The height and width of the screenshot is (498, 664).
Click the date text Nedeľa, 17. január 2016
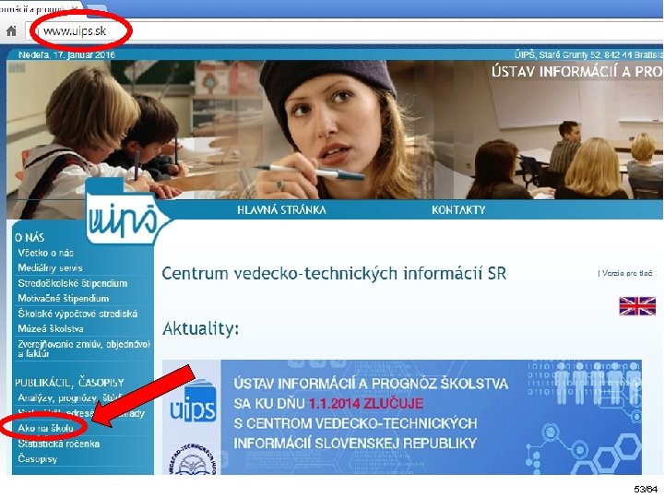coord(66,54)
